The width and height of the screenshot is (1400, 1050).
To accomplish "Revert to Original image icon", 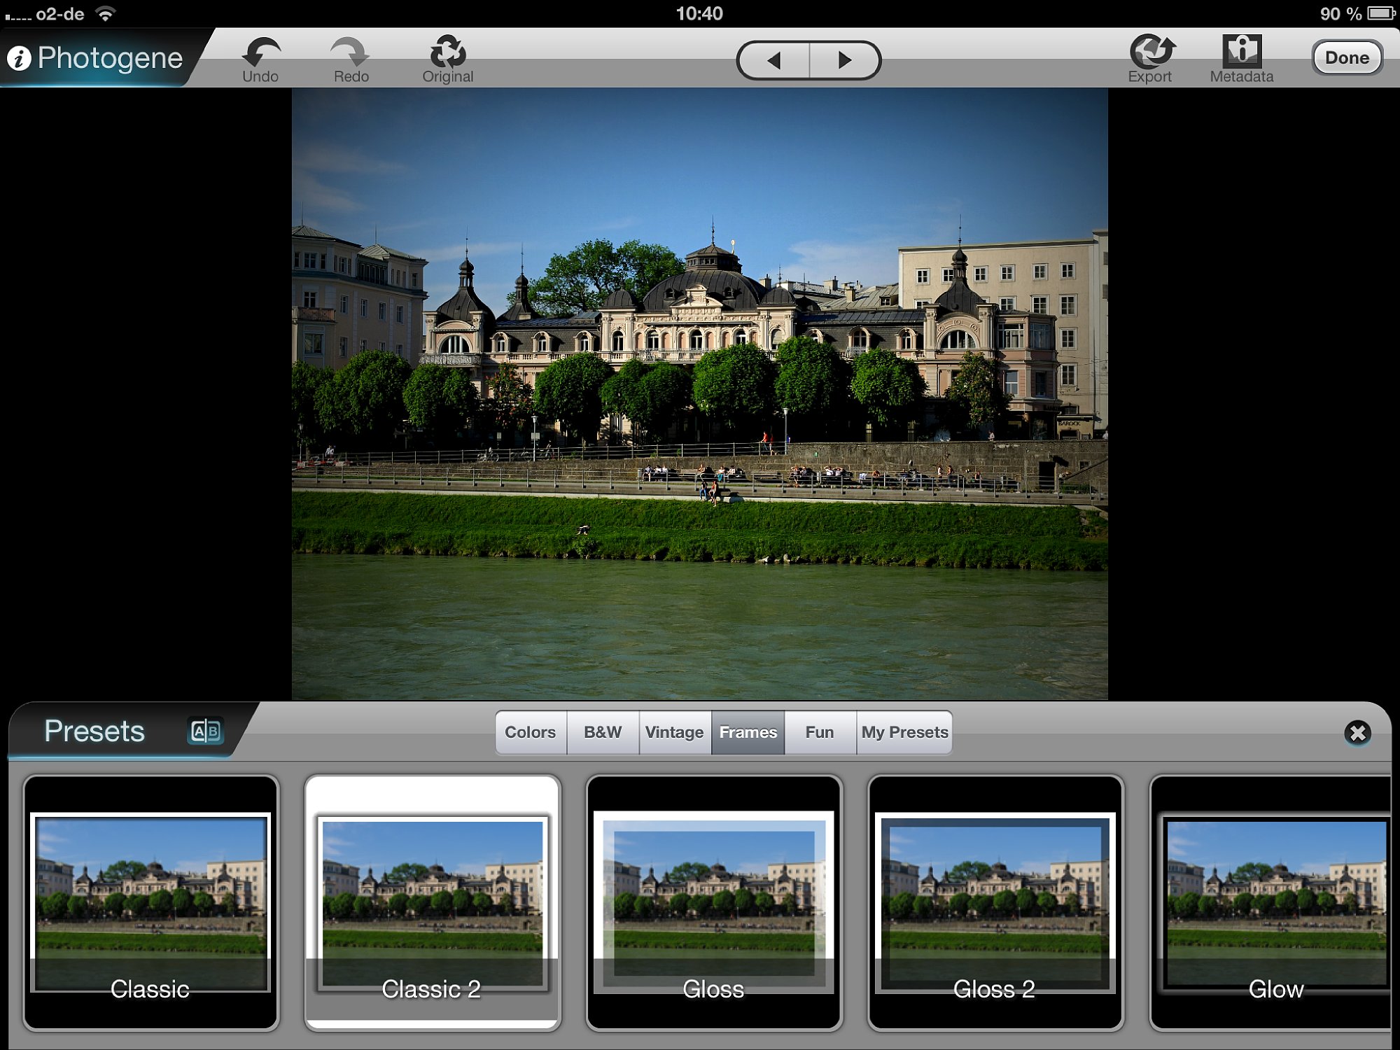I will pos(447,52).
